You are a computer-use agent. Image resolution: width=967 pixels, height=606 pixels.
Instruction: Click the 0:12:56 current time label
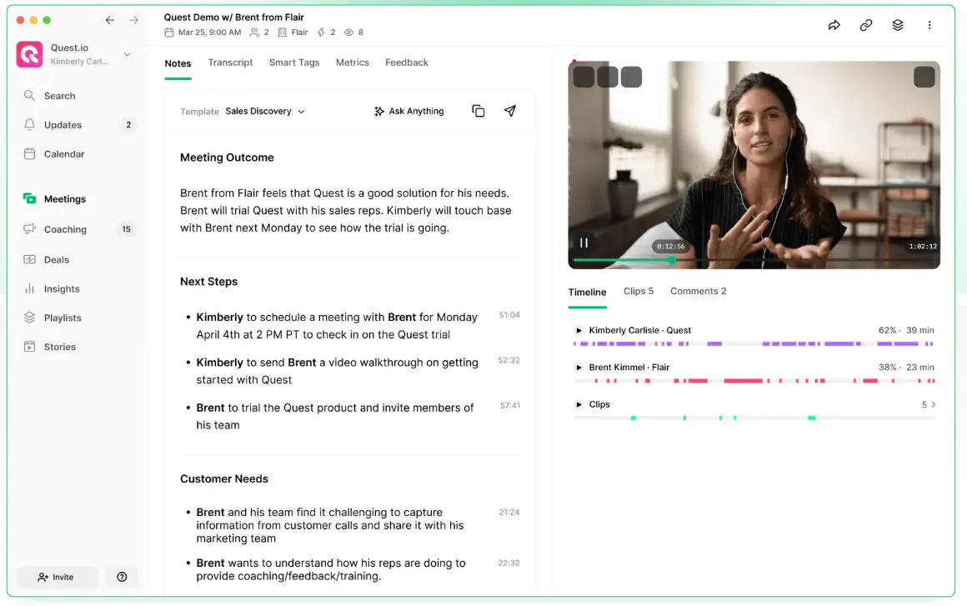[x=670, y=246]
